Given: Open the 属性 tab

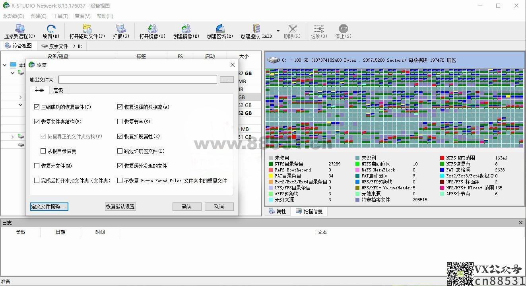Looking at the screenshot, I should pyautogui.click(x=278, y=212).
